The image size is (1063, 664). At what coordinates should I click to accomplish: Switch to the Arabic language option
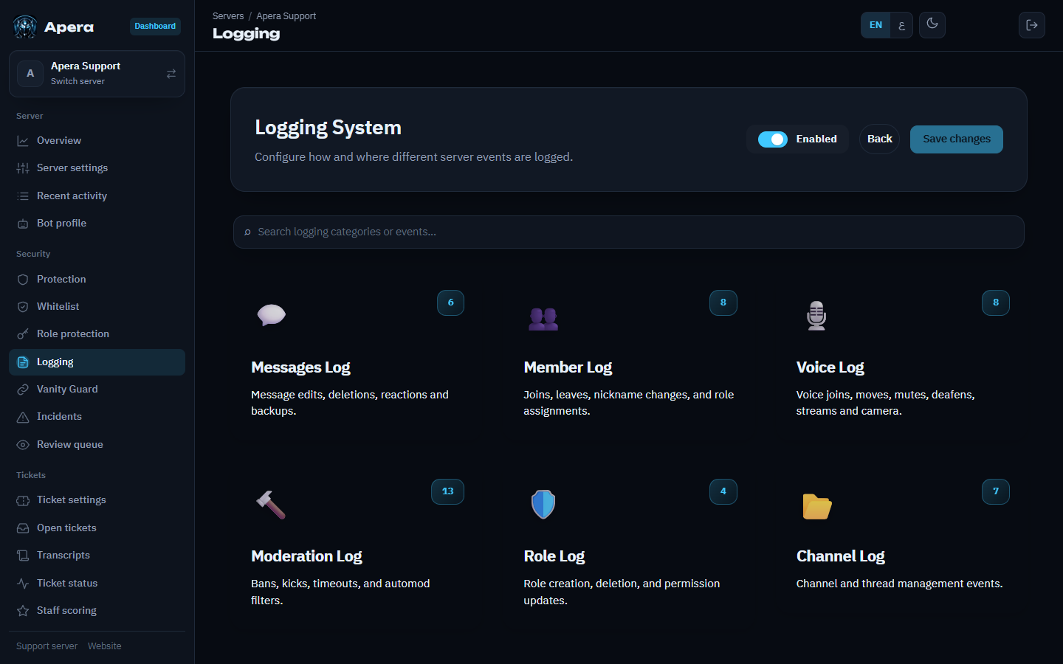[x=901, y=25]
